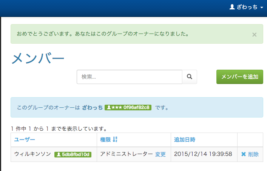Sort table by 権限 column header

tap(105, 140)
